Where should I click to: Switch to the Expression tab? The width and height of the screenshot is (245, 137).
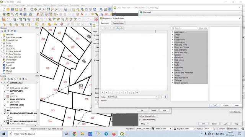[105, 23]
